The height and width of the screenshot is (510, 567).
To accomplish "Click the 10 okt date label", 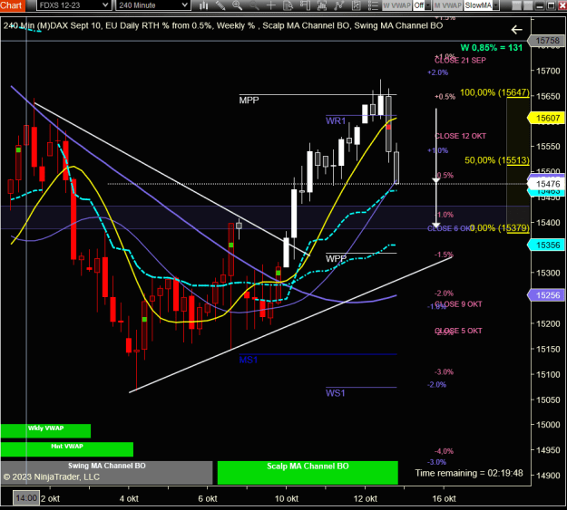I will [x=287, y=499].
